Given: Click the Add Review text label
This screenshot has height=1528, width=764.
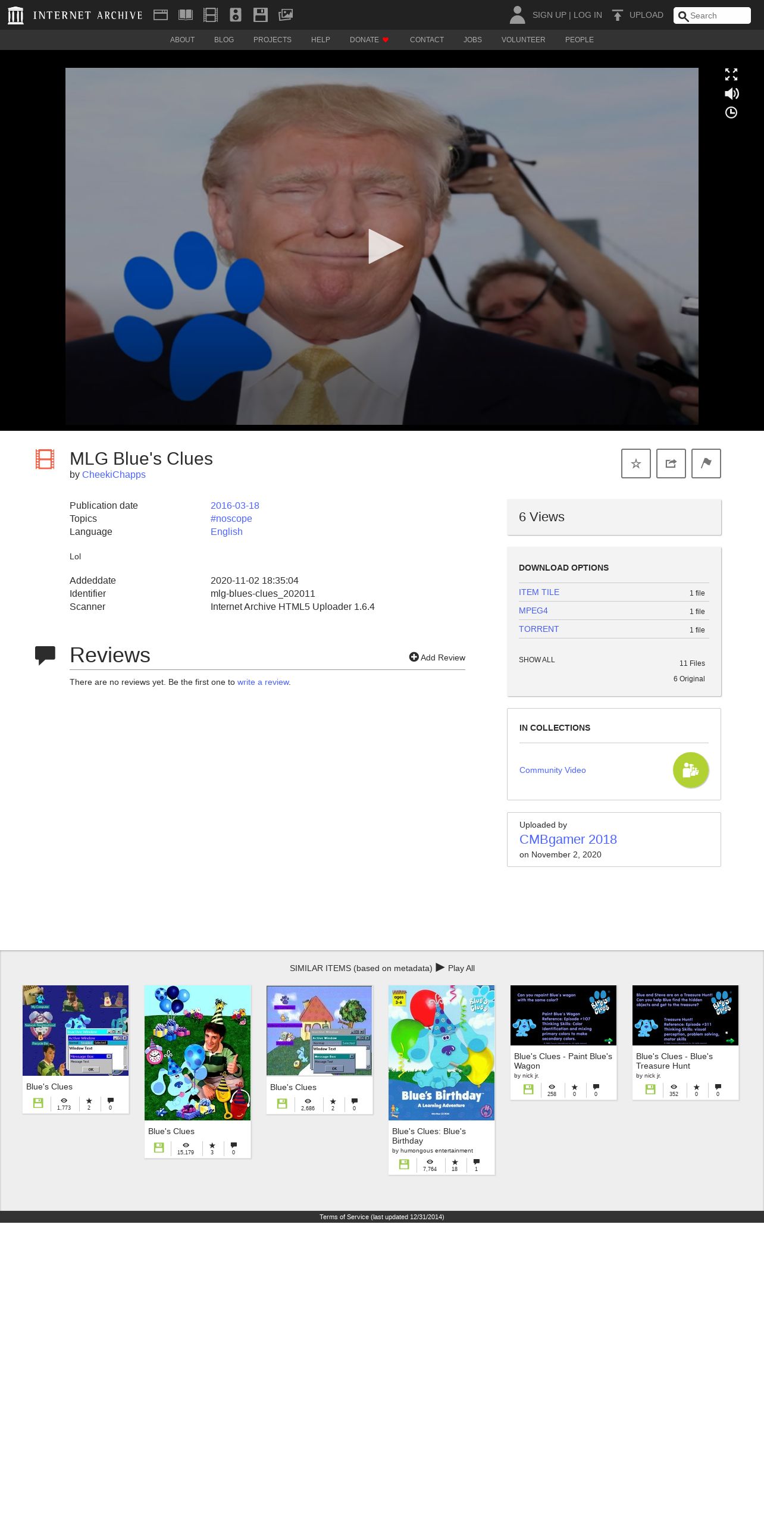Looking at the screenshot, I should (443, 657).
